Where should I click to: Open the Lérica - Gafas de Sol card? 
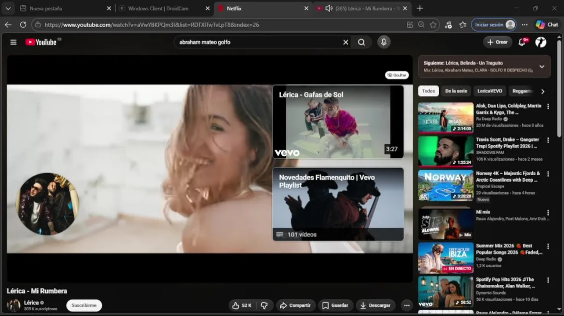tap(338, 122)
